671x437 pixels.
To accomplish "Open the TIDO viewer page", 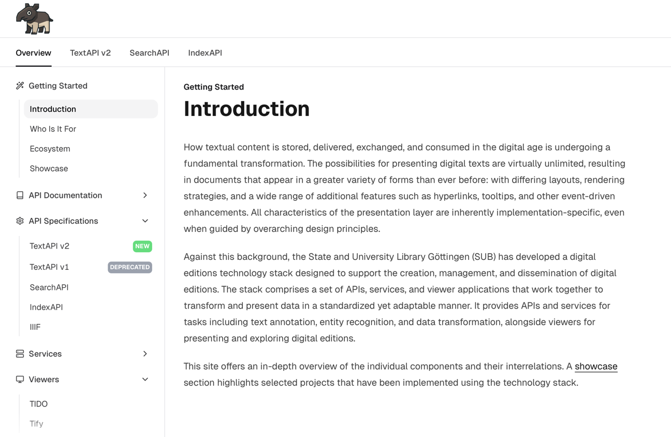I will pyautogui.click(x=39, y=404).
